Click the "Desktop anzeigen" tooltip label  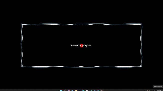158,87
